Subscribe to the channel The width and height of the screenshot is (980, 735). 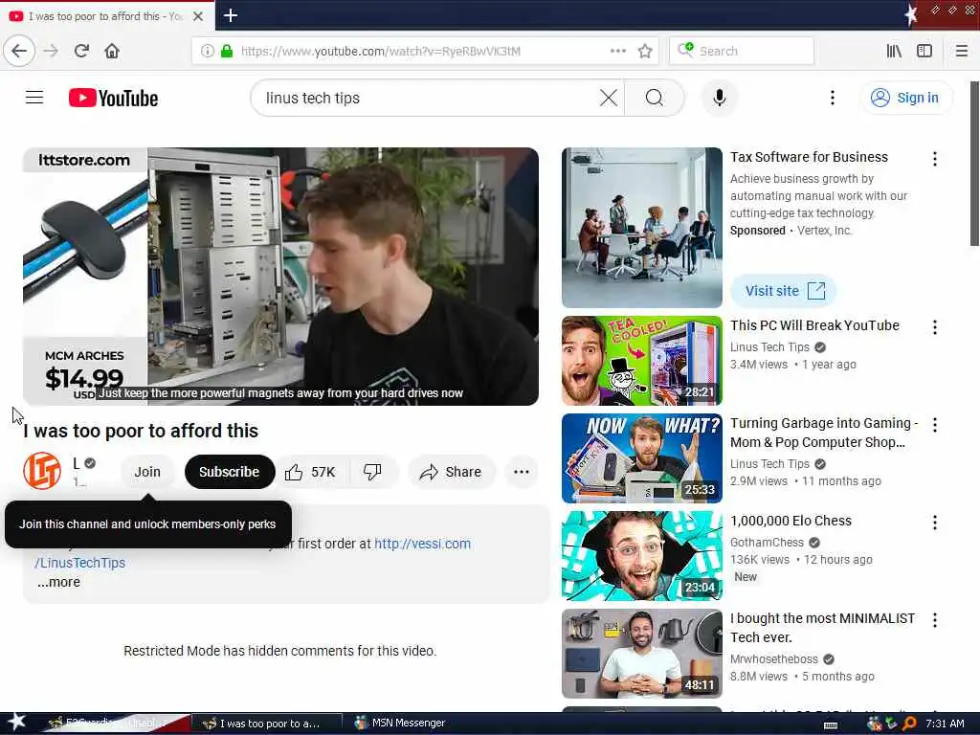tap(230, 472)
